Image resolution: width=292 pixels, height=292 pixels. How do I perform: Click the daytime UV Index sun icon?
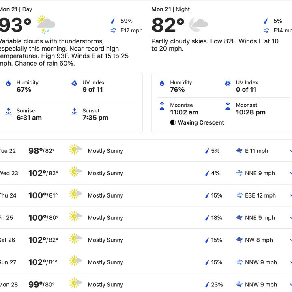(x=74, y=83)
